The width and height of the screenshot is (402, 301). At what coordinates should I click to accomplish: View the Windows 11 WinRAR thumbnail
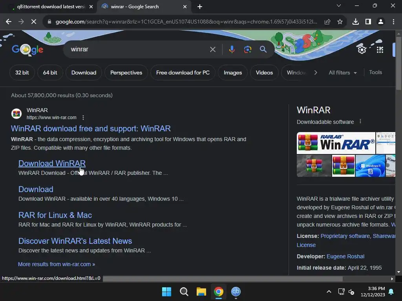370,166
